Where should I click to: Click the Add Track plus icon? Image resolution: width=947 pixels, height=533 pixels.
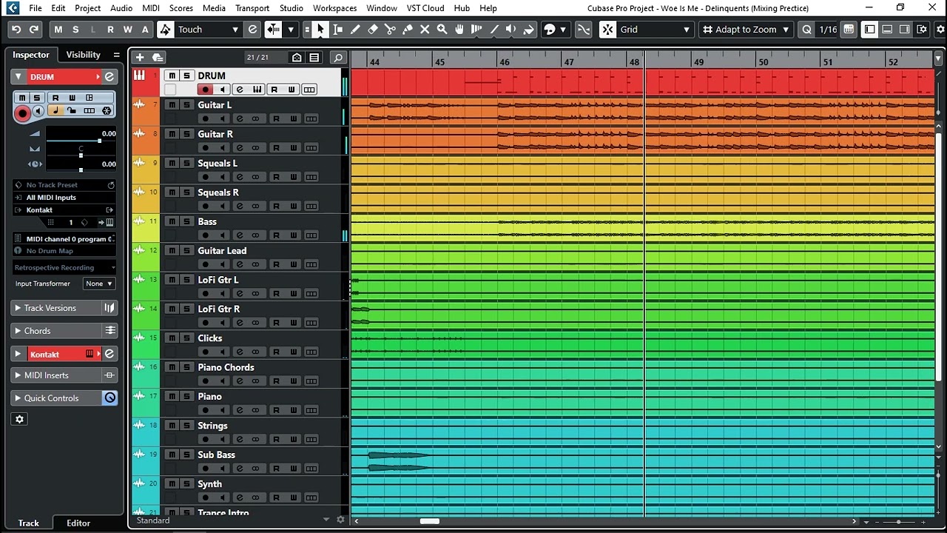pos(140,57)
